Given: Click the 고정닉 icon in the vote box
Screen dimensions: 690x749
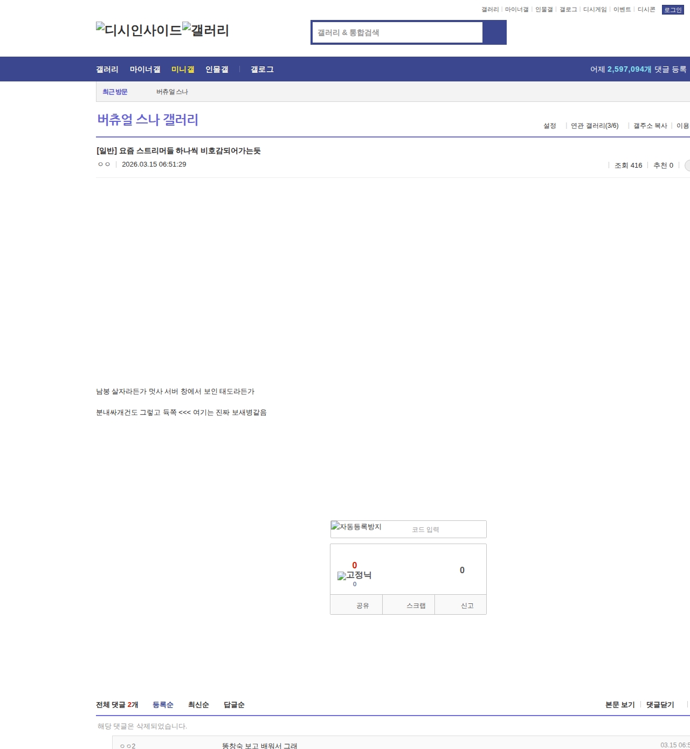Looking at the screenshot, I should click(354, 575).
